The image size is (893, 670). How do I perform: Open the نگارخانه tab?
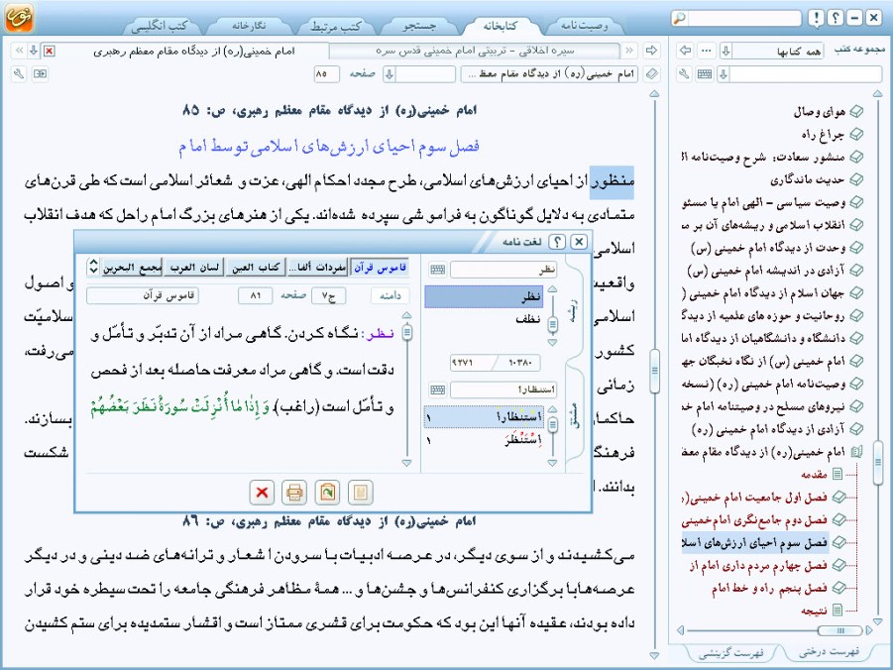tap(250, 26)
